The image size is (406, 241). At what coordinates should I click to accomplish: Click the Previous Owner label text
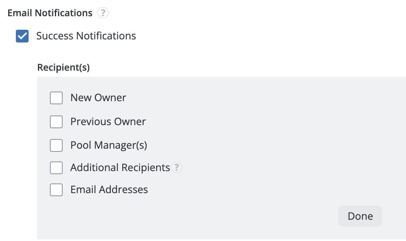[108, 122]
